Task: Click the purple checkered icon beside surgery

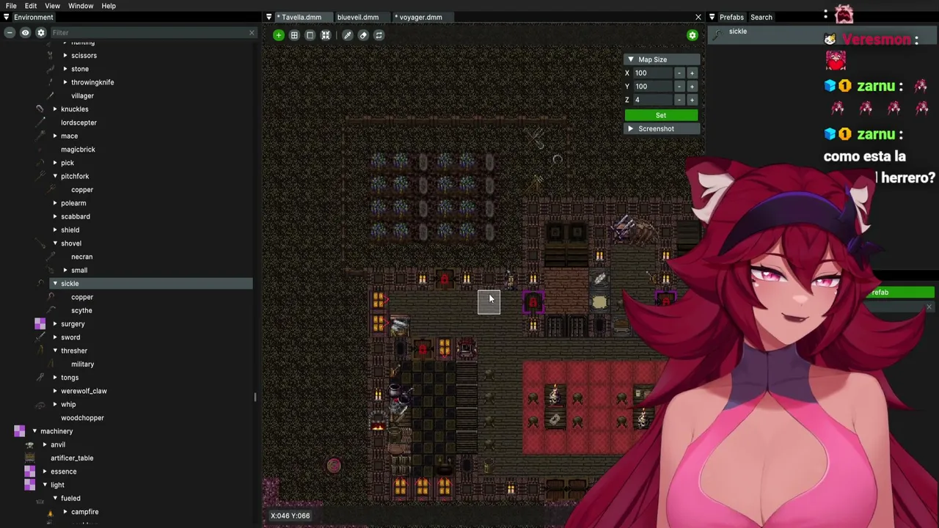Action: pyautogui.click(x=40, y=323)
